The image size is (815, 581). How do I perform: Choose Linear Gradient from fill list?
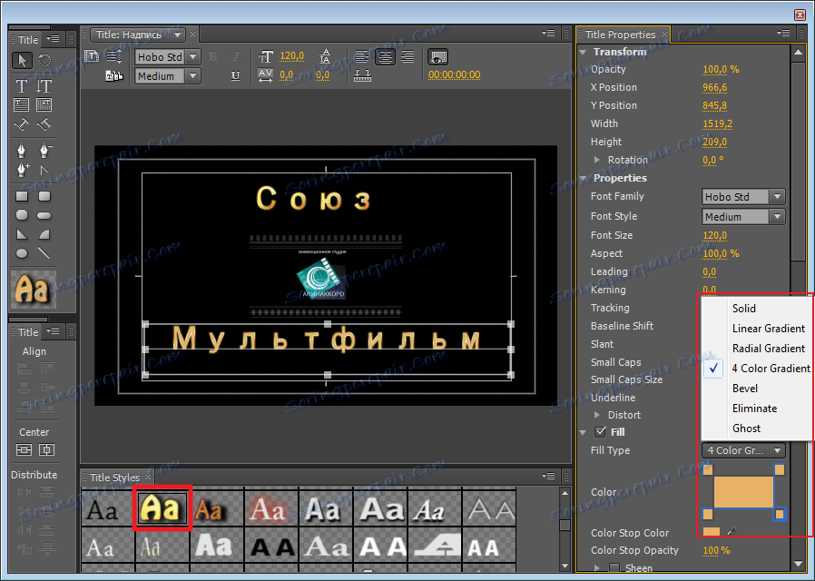point(768,329)
